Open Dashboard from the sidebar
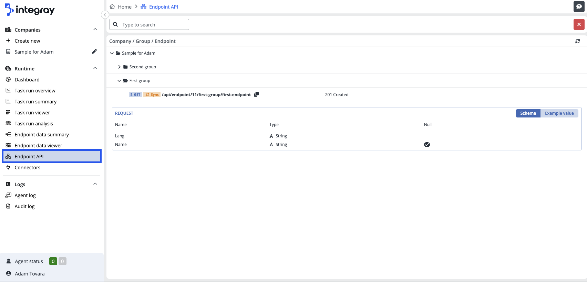 point(27,80)
